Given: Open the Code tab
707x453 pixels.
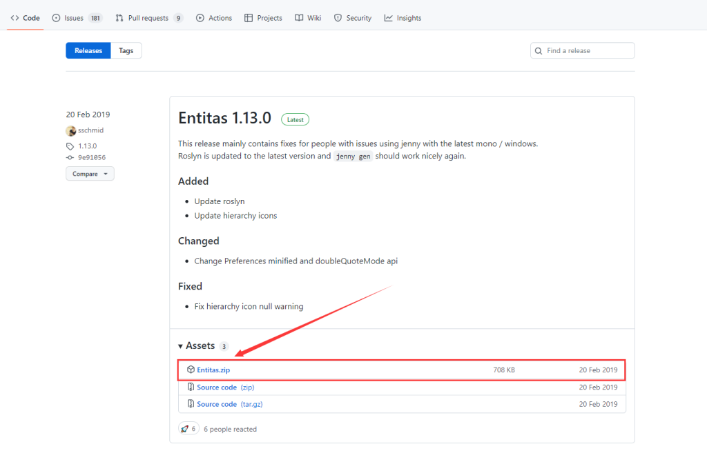Looking at the screenshot, I should tap(26, 18).
